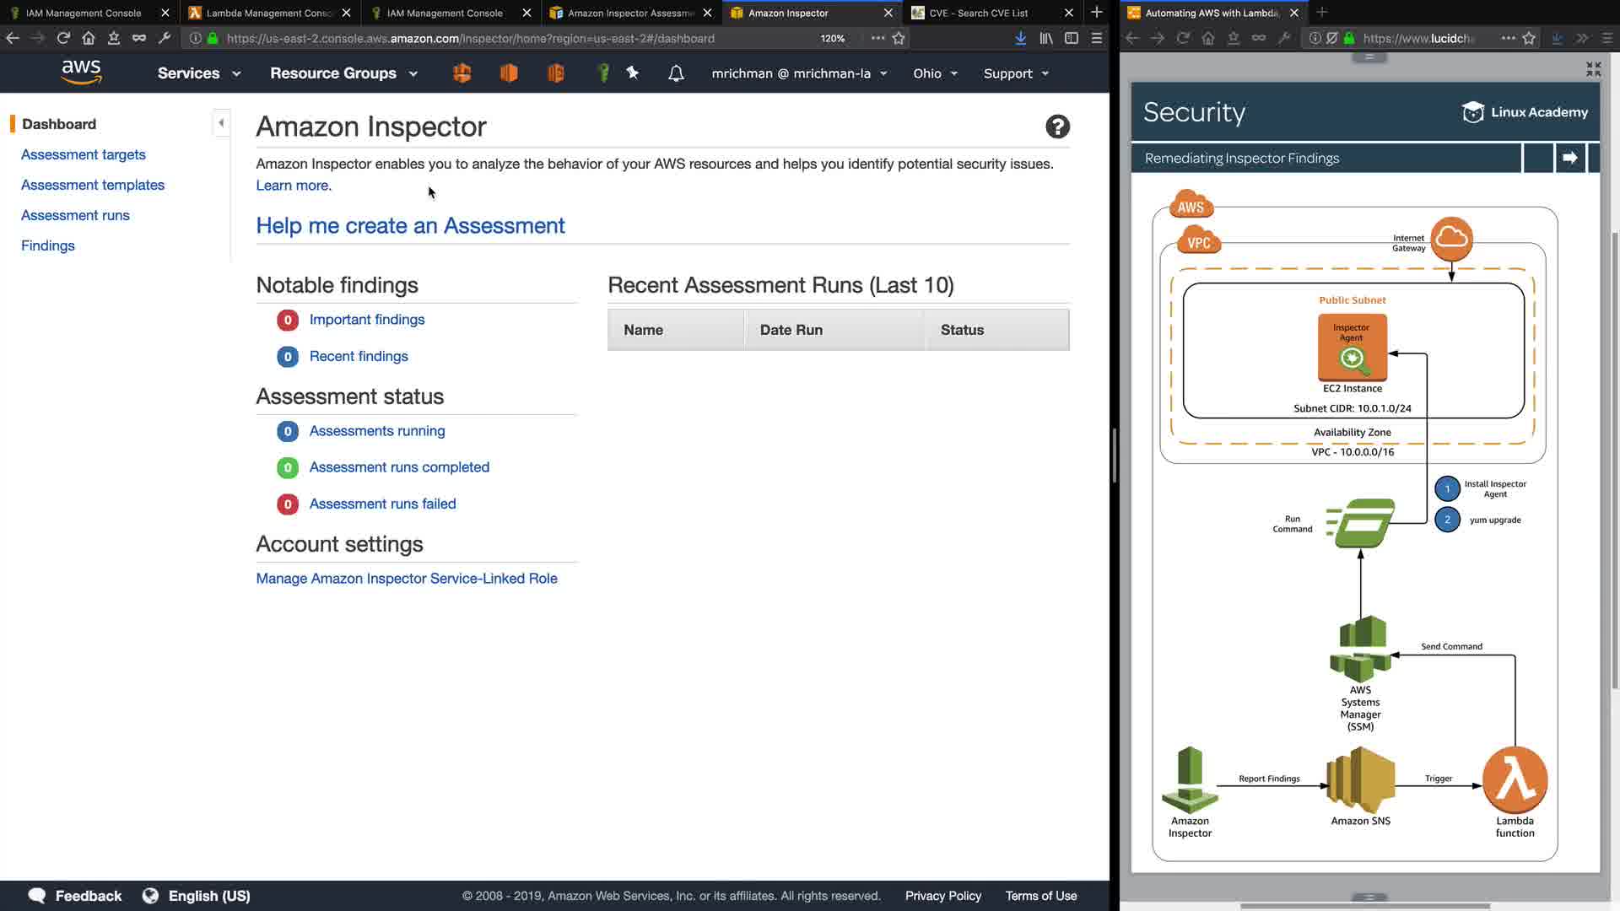1620x911 pixels.
Task: Click the browser downloads arrow icon
Action: 1020,38
